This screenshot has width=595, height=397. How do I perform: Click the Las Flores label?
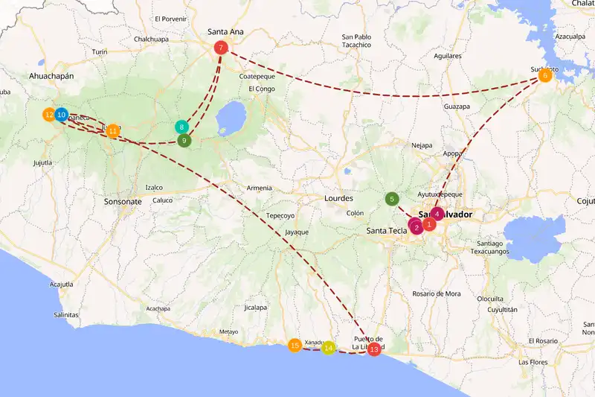coord(533,363)
